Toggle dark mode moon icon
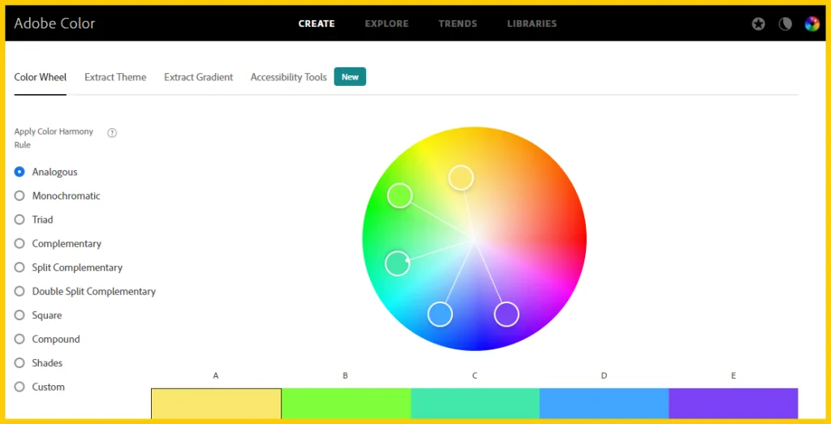Screen dimensions: 831x424 click(785, 24)
